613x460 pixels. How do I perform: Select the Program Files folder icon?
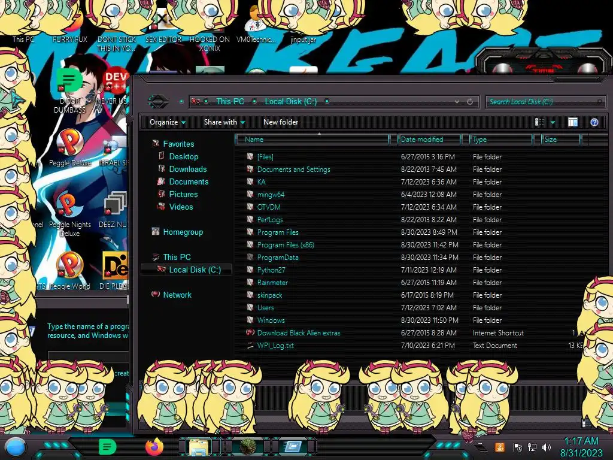click(250, 232)
